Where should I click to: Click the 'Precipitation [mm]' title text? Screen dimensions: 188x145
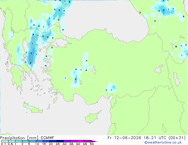pos(19,138)
